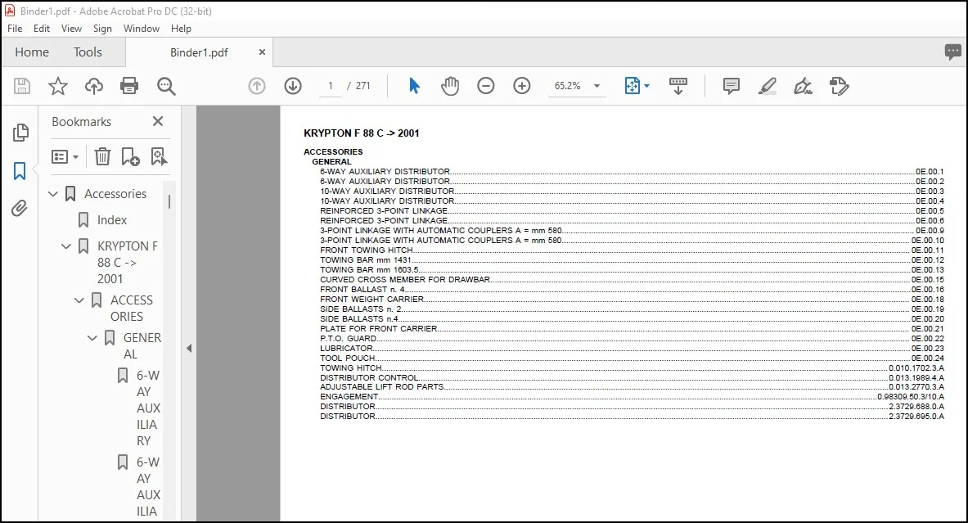Viewport: 968px width, 523px height.
Task: Open the Page Thumbnails panel
Action: point(20,132)
